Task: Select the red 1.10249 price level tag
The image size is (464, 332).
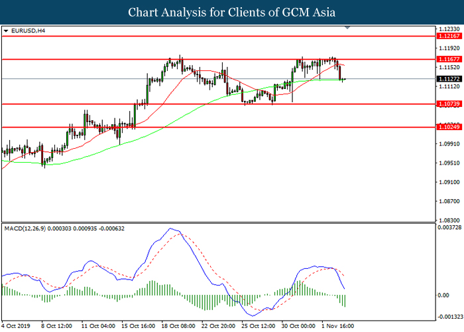Action: [x=450, y=127]
